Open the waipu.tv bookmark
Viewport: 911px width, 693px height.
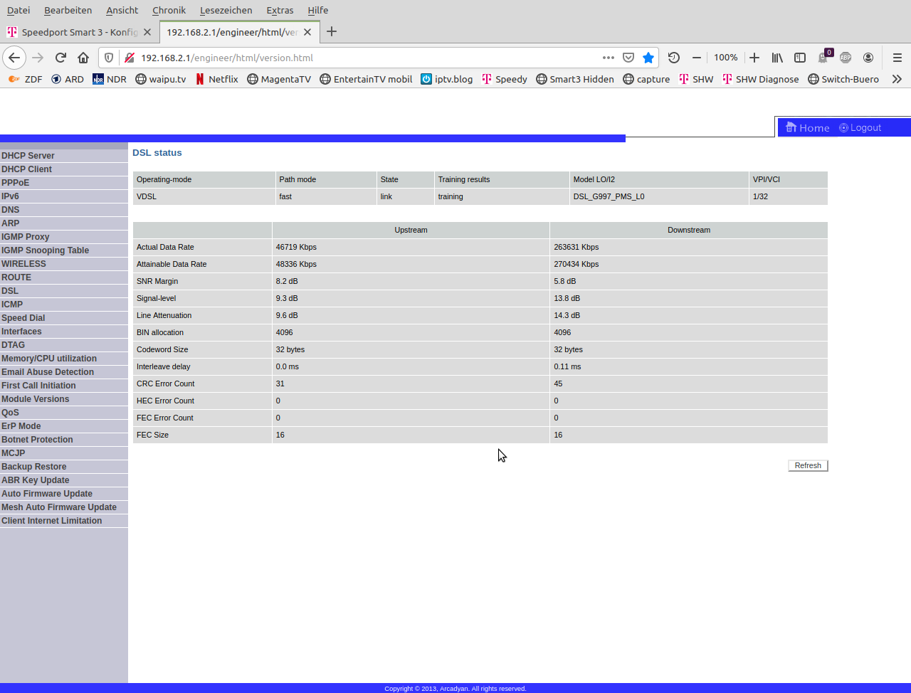coord(160,79)
